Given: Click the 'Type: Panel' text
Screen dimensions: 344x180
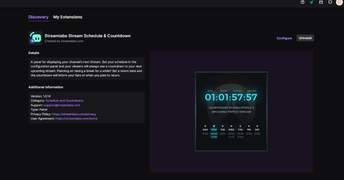Looking at the screenshot, I should pos(39,110).
